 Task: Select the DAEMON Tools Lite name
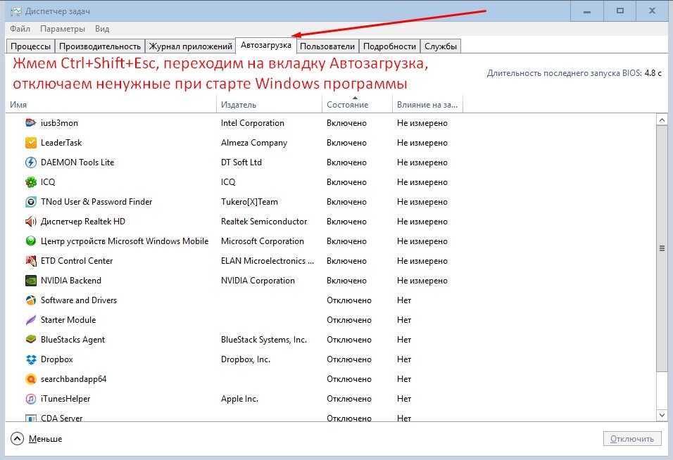77,162
